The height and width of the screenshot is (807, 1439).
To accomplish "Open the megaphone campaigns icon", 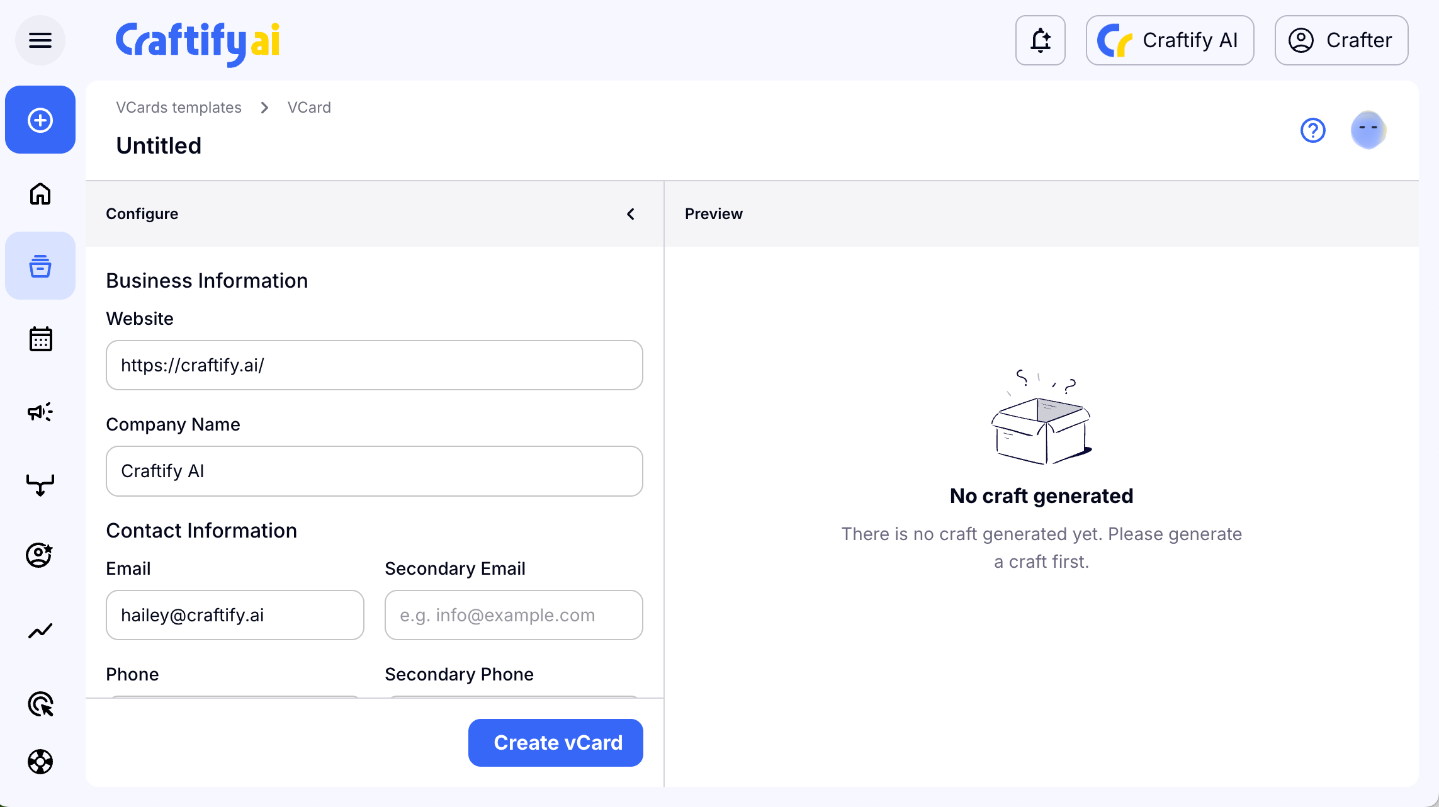I will coord(40,412).
